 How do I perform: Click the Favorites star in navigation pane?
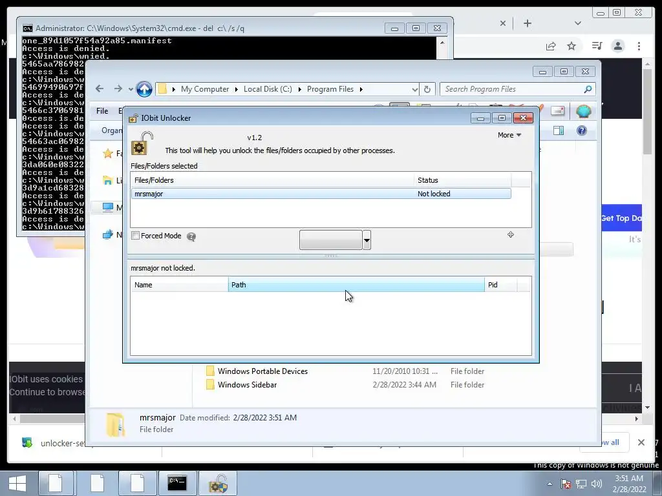[108, 154]
